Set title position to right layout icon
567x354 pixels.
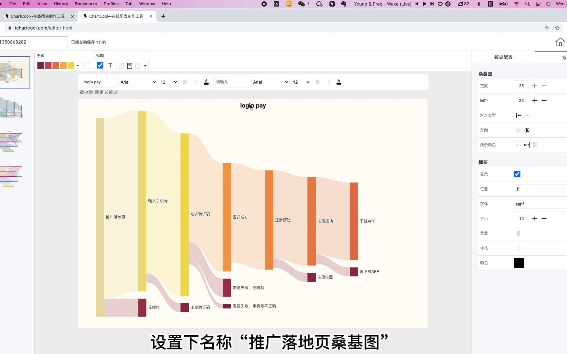[x=138, y=66]
